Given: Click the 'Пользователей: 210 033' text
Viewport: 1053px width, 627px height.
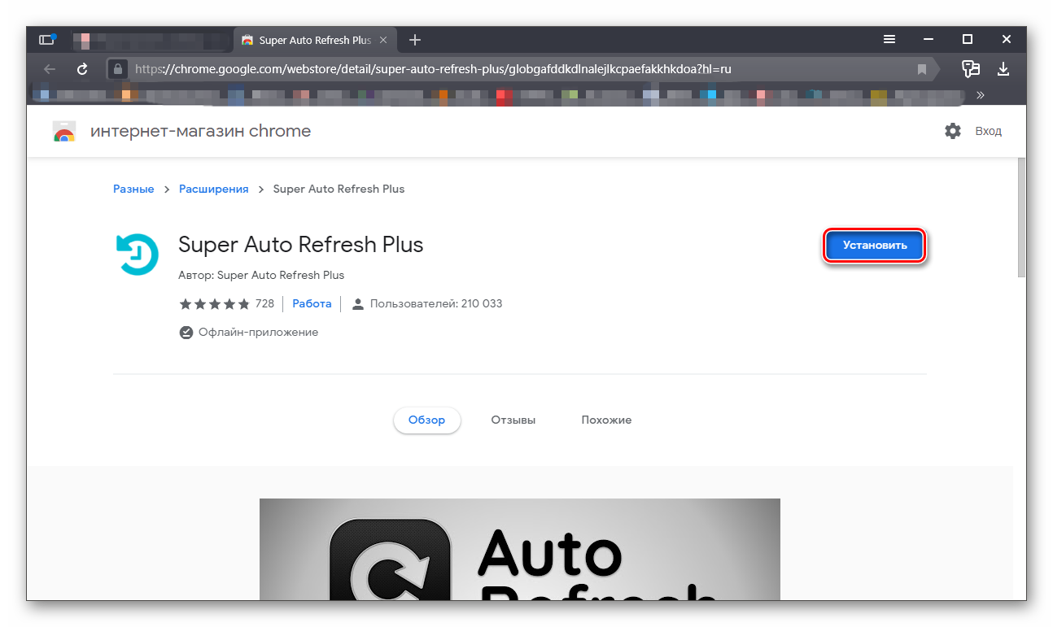Looking at the screenshot, I should (436, 303).
